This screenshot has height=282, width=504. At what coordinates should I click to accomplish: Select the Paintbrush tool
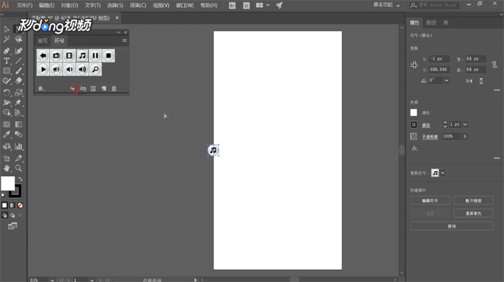19,71
